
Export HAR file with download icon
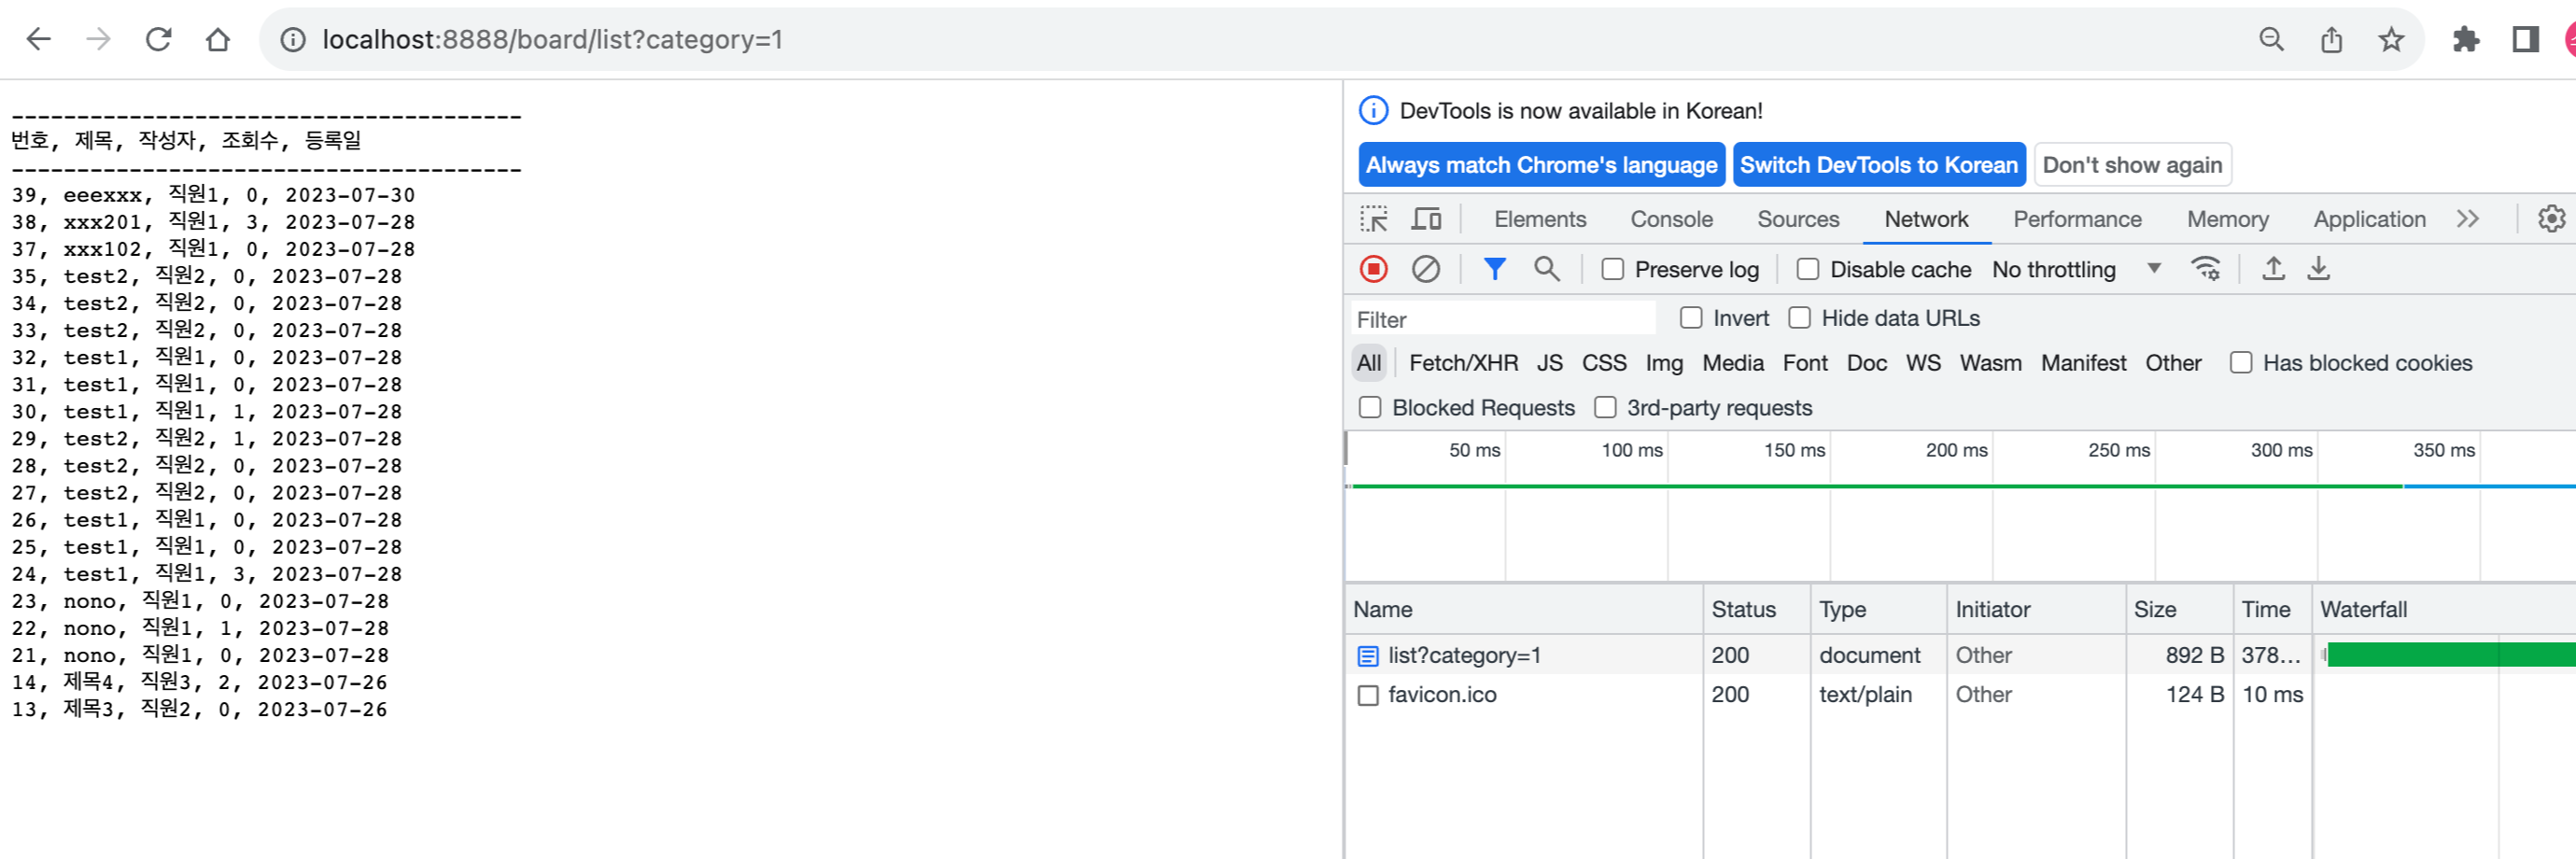coord(2318,269)
